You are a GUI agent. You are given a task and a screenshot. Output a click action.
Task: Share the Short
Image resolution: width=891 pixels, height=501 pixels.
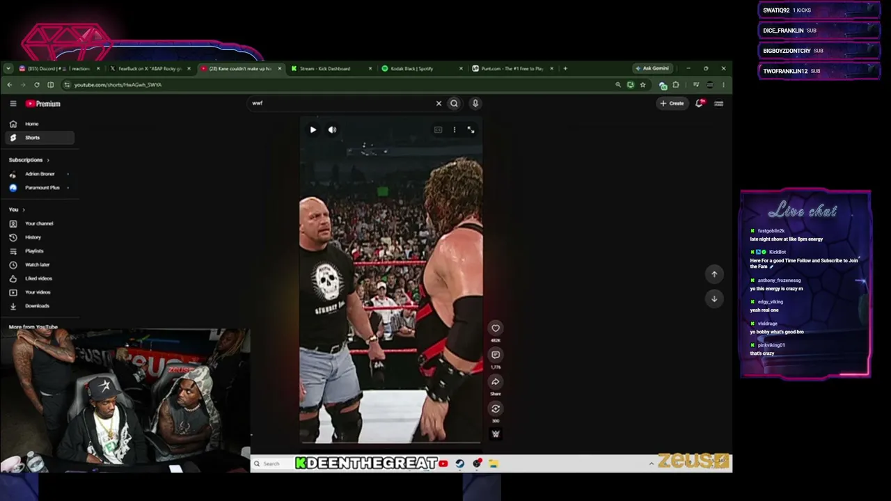coord(496,381)
